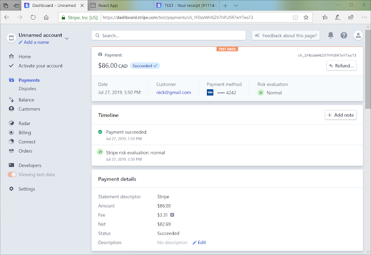The image size is (371, 255).
Task: Click the browser Forward arrow
Action: pos(20,17)
